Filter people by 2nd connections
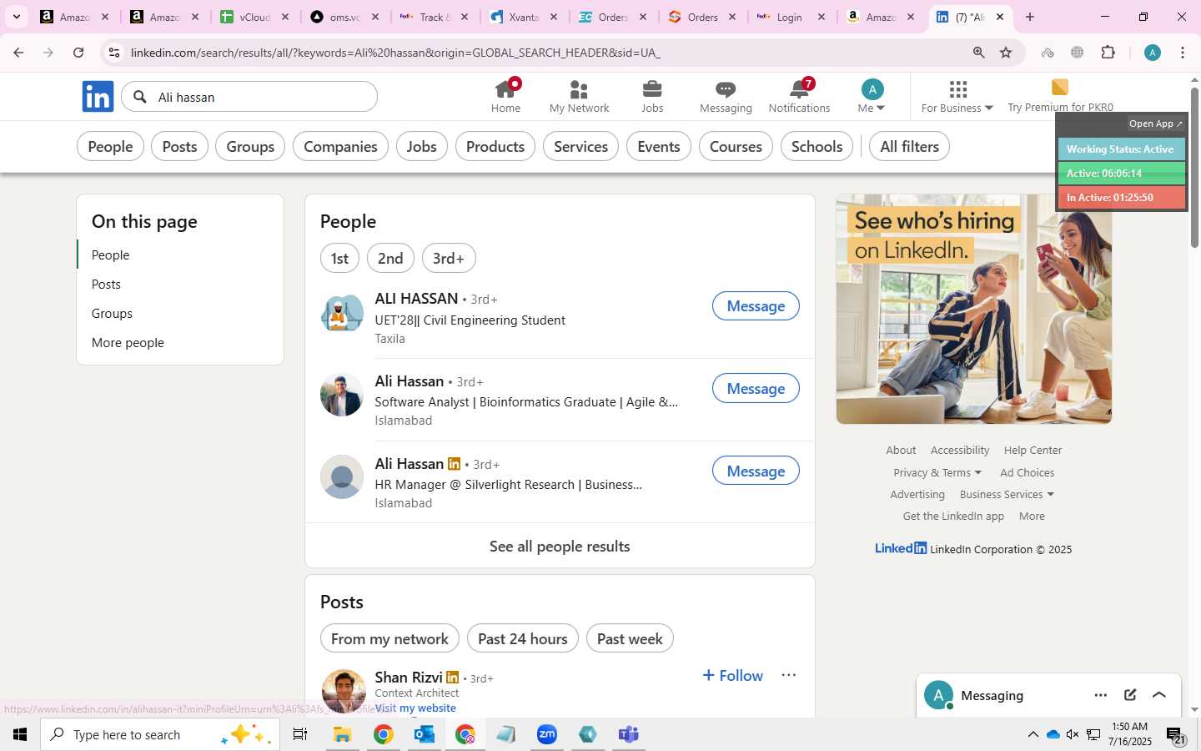 (390, 259)
